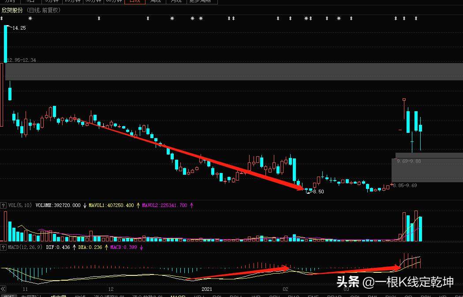This screenshot has width=463, height=297.
Task: Click the 12.95-12.34 gap range label
Action: 21,60
